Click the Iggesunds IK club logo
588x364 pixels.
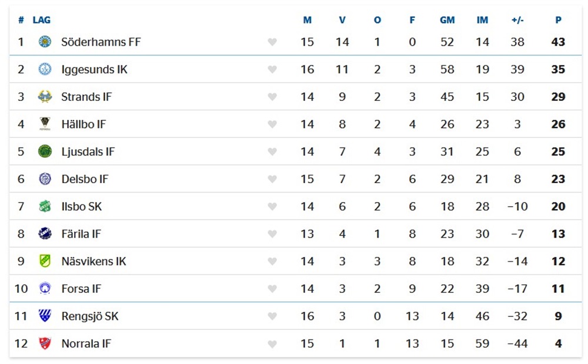[45, 69]
